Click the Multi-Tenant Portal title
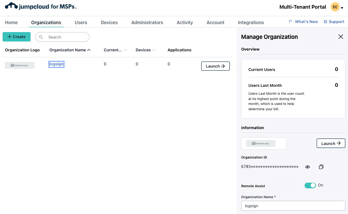This screenshot has height=214, width=348. click(x=302, y=7)
